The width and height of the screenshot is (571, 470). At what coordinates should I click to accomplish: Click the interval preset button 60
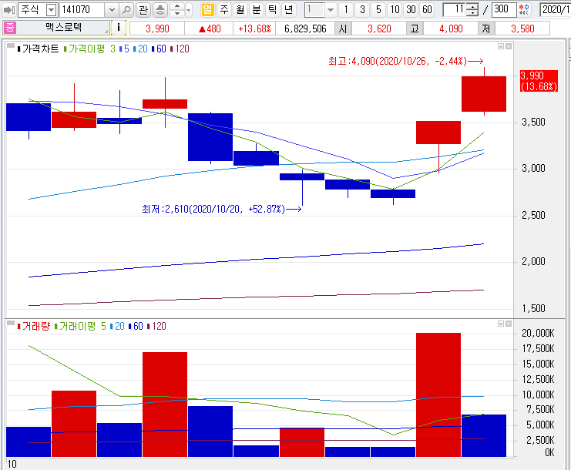(427, 10)
